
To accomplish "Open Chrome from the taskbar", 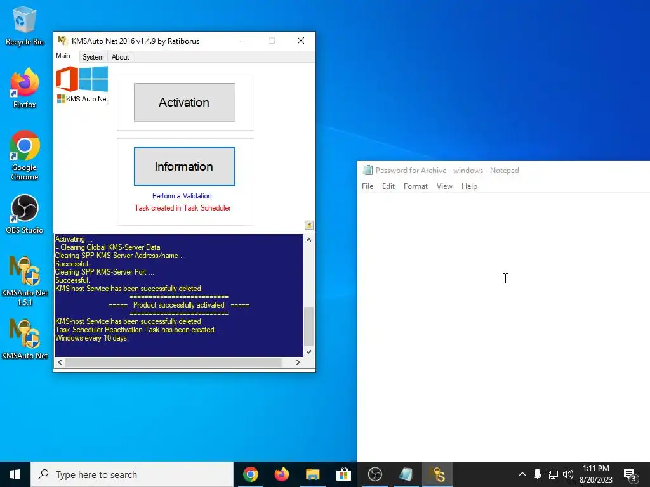I will pos(250,474).
